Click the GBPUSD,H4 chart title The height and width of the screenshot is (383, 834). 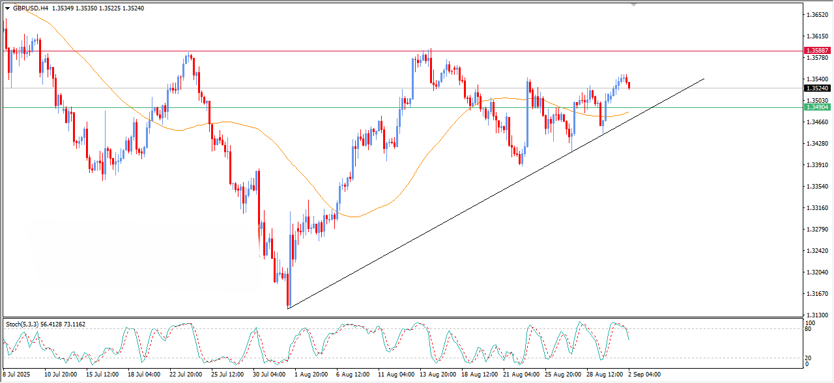coord(30,8)
